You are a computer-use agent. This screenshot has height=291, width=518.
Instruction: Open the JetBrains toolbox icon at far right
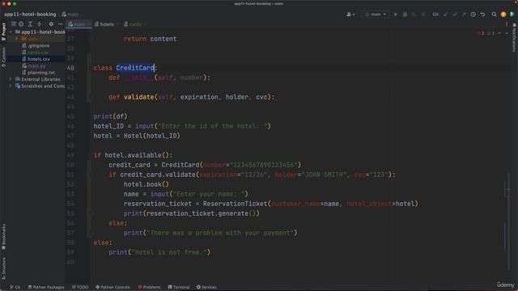(x=512, y=15)
